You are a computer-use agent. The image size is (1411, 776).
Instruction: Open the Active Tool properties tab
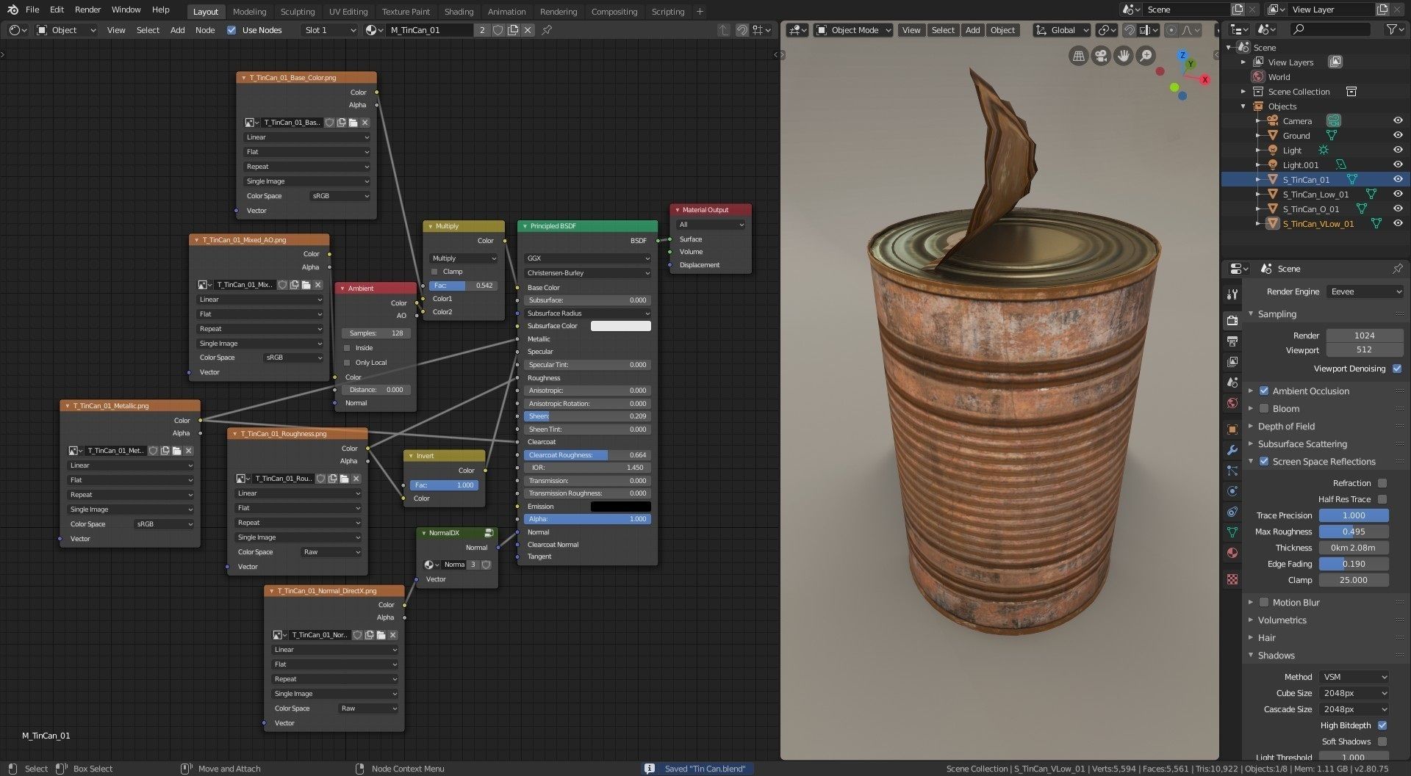[x=1232, y=294]
